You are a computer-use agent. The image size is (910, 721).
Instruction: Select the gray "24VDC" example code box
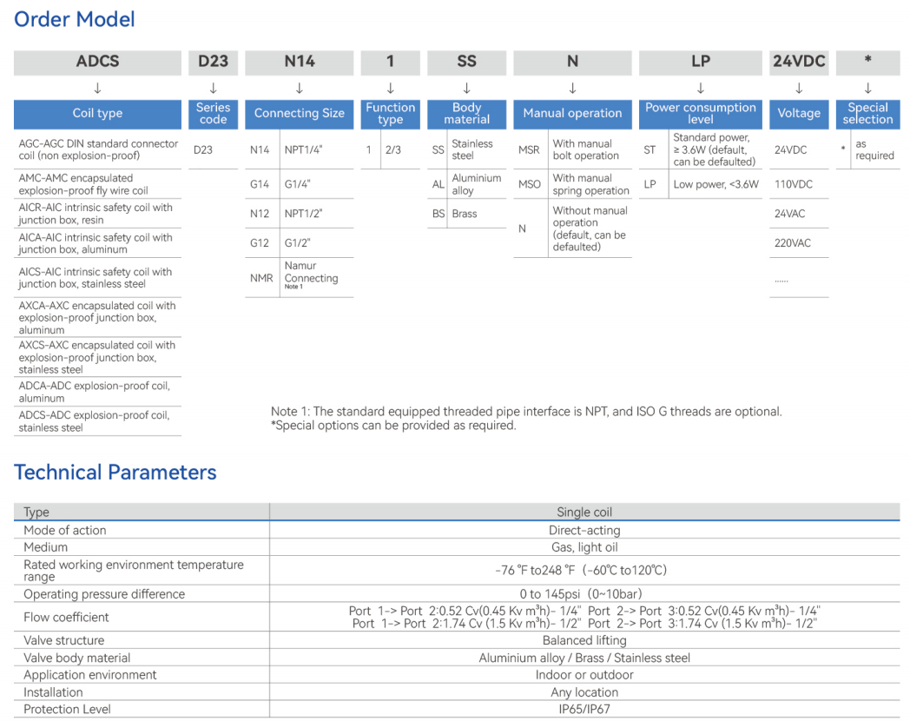pos(799,63)
